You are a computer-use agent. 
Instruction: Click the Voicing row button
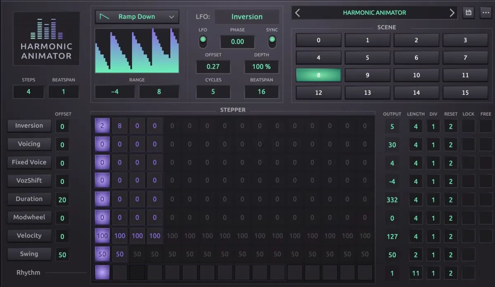(x=29, y=144)
